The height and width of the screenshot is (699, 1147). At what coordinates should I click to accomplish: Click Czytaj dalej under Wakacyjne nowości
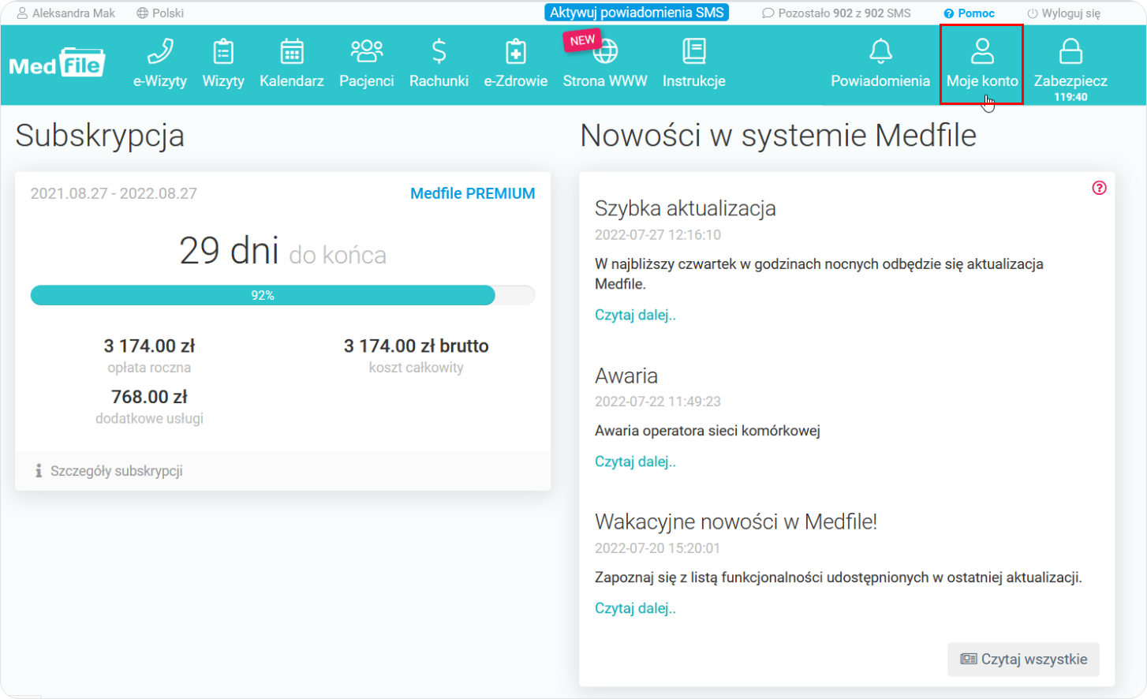(635, 608)
